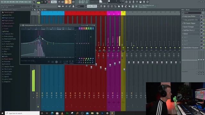Click the undo history clock icon
Screen dimensions: 205x115
tap(126, 2)
